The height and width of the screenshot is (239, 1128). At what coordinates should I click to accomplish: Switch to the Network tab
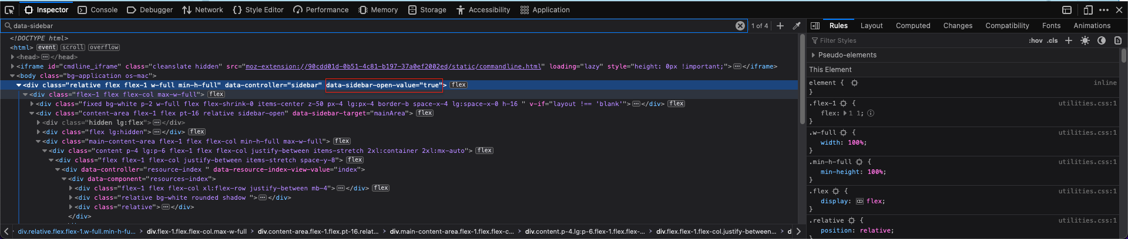click(x=203, y=10)
